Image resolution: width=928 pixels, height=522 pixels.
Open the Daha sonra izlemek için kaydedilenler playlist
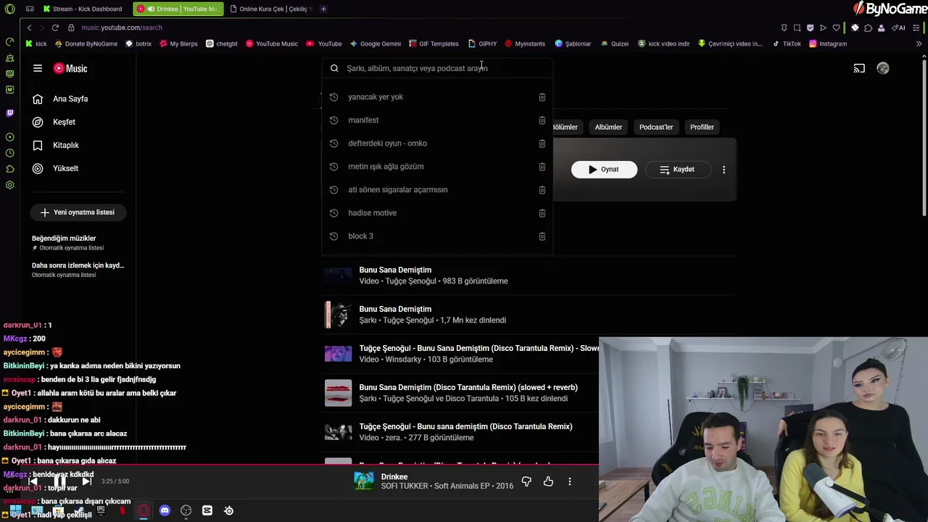pos(78,270)
